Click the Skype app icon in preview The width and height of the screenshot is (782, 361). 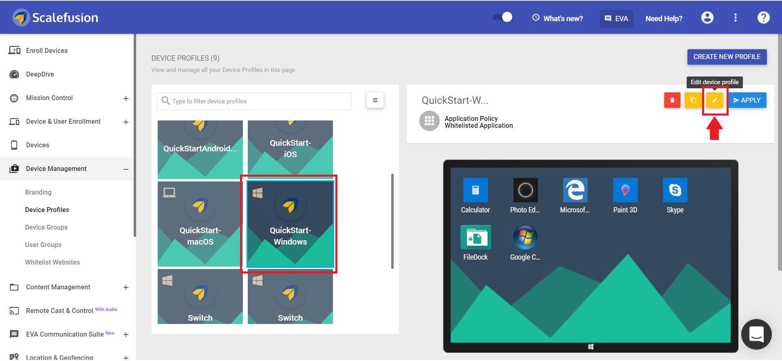pos(675,190)
